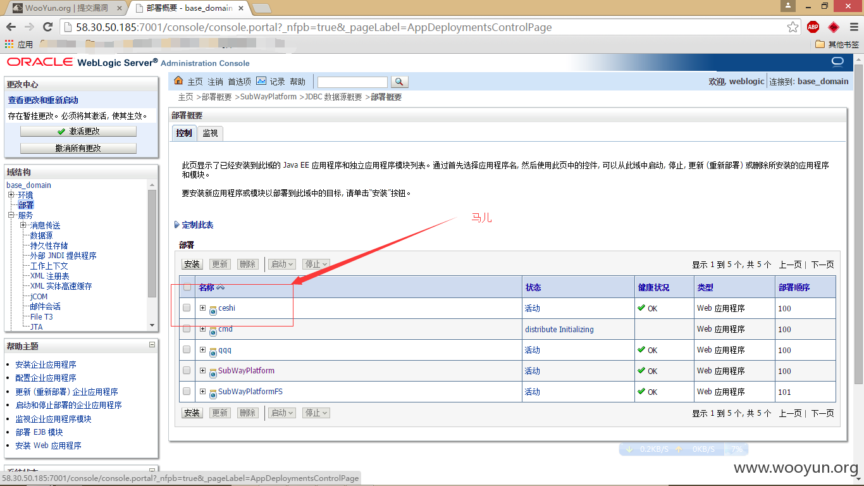Image resolution: width=864 pixels, height=486 pixels.
Task: Bookmark the page with star icon
Action: [x=793, y=27]
